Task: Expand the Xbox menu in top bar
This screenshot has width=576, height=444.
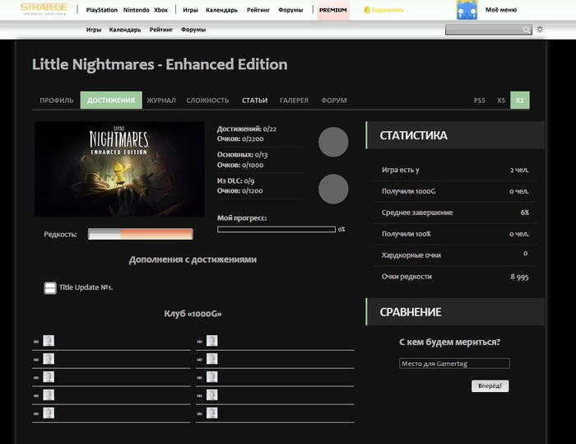Action: [x=160, y=10]
